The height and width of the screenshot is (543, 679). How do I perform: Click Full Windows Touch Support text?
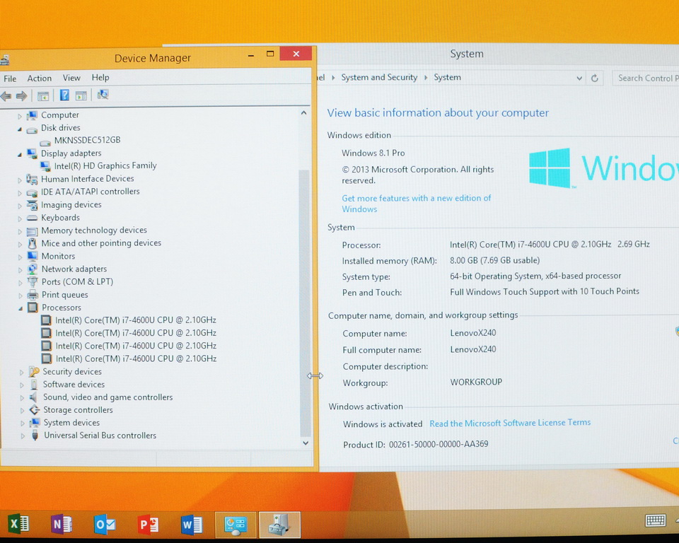point(545,291)
